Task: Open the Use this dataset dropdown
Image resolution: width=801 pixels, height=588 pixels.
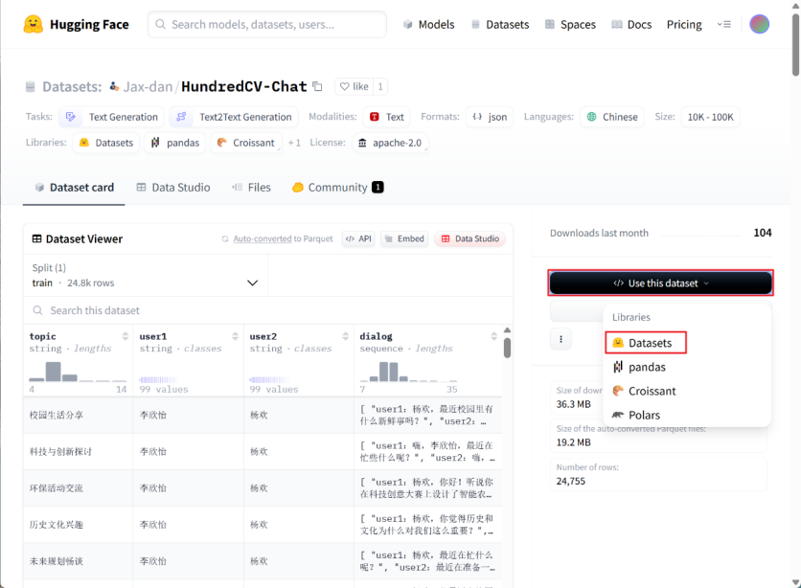Action: [x=660, y=283]
